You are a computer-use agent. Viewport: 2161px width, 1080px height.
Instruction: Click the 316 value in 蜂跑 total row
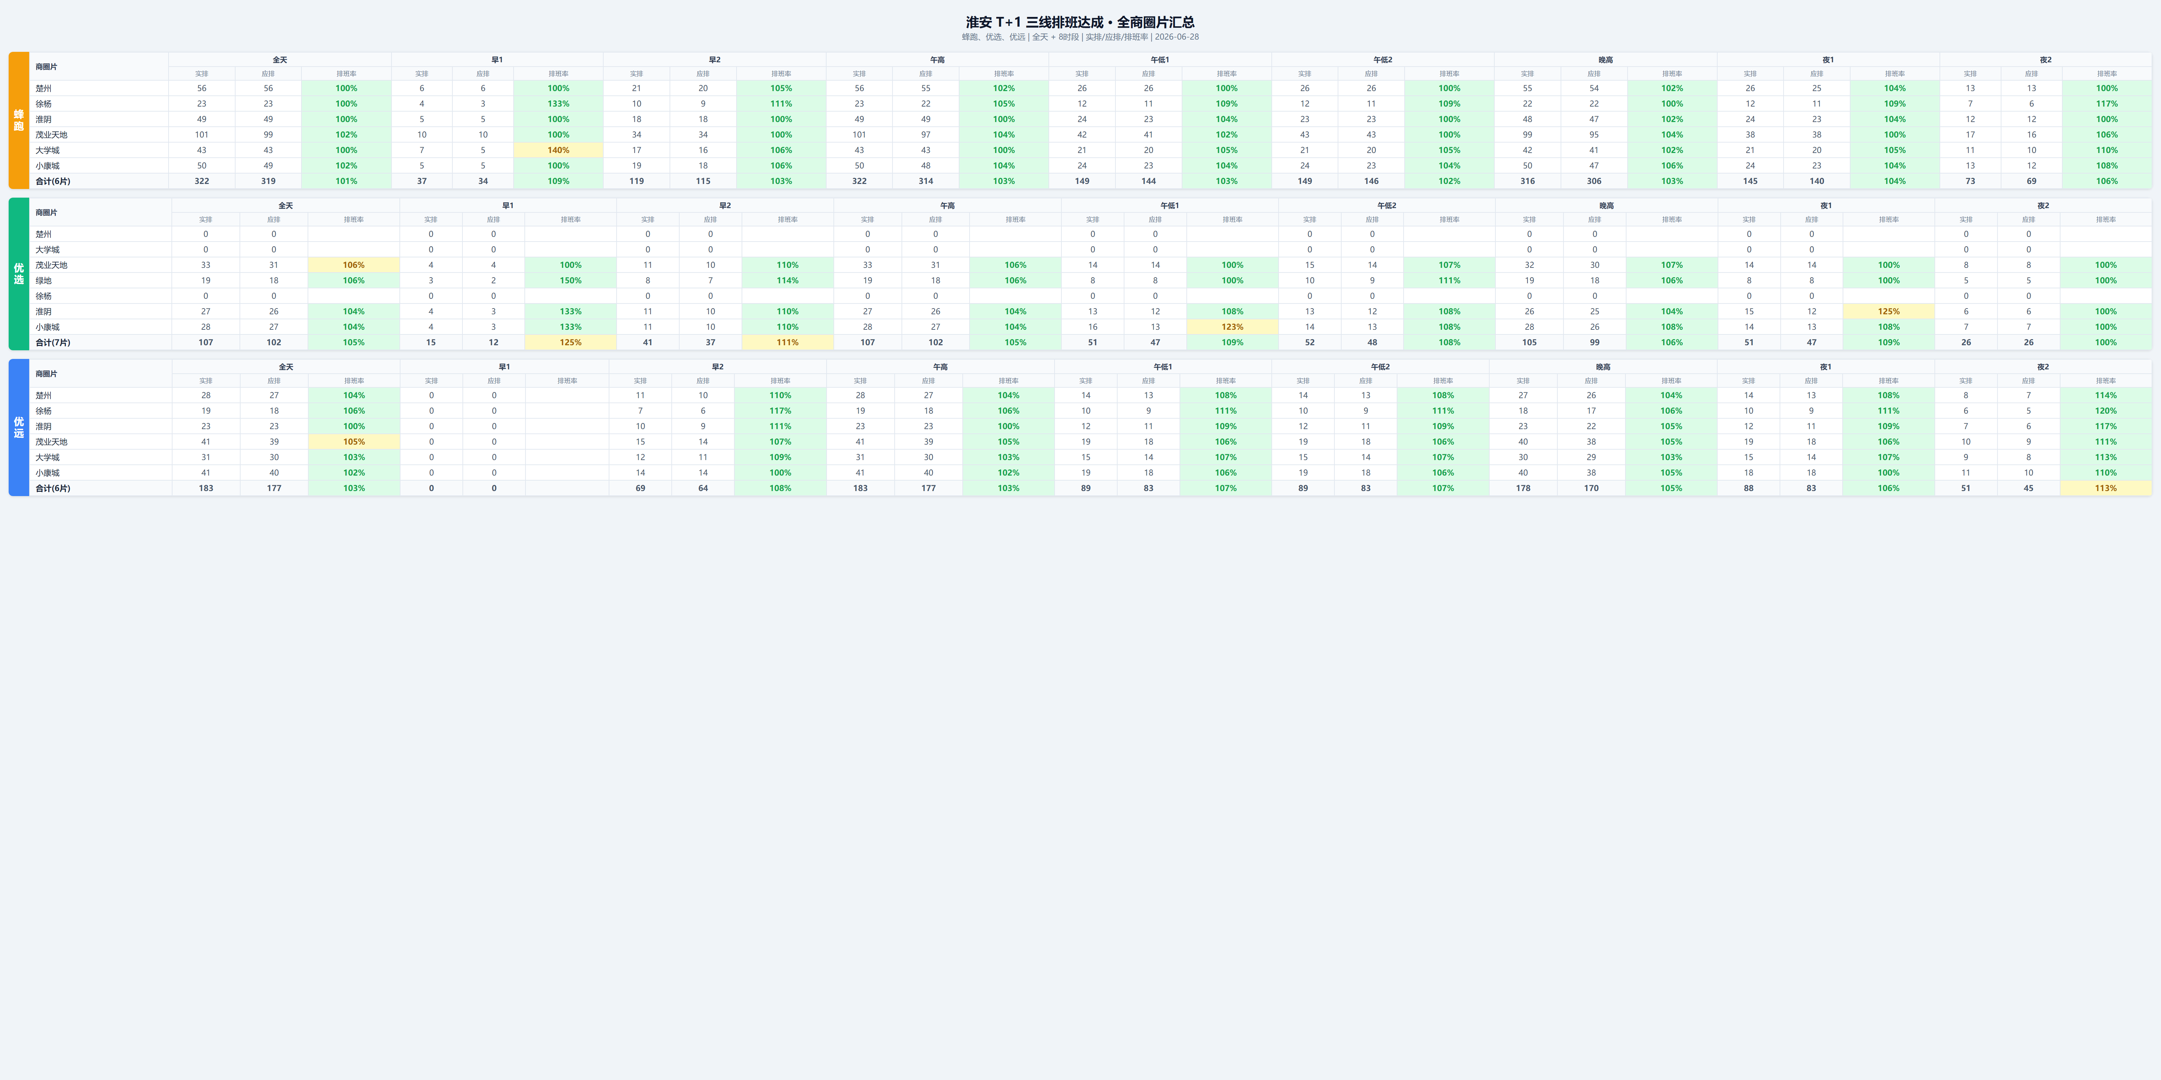[1527, 181]
